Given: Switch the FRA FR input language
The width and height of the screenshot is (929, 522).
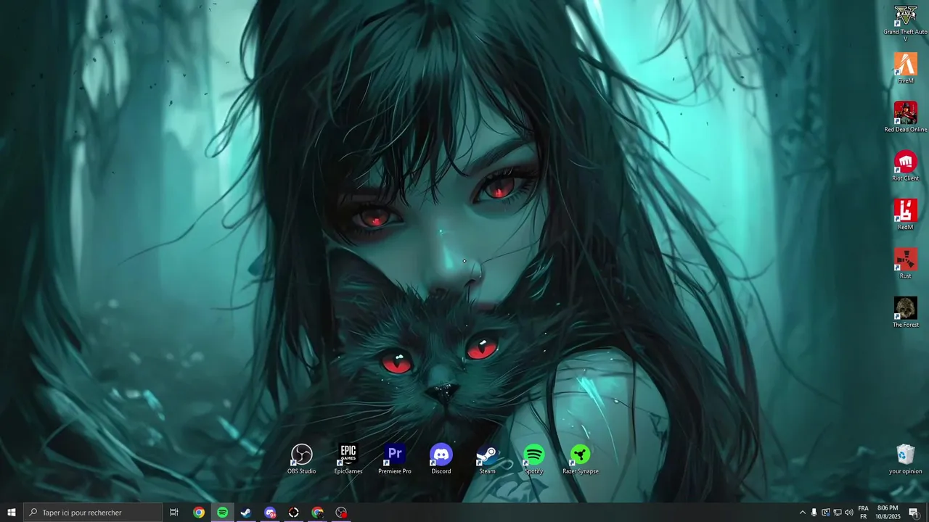Looking at the screenshot, I should coord(863,513).
